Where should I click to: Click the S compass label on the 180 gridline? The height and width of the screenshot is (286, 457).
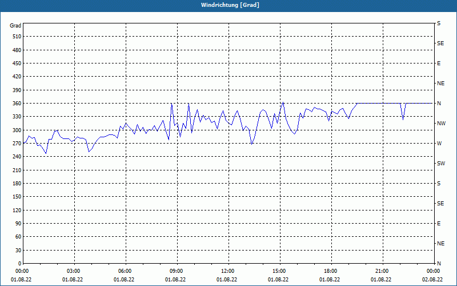439,183
